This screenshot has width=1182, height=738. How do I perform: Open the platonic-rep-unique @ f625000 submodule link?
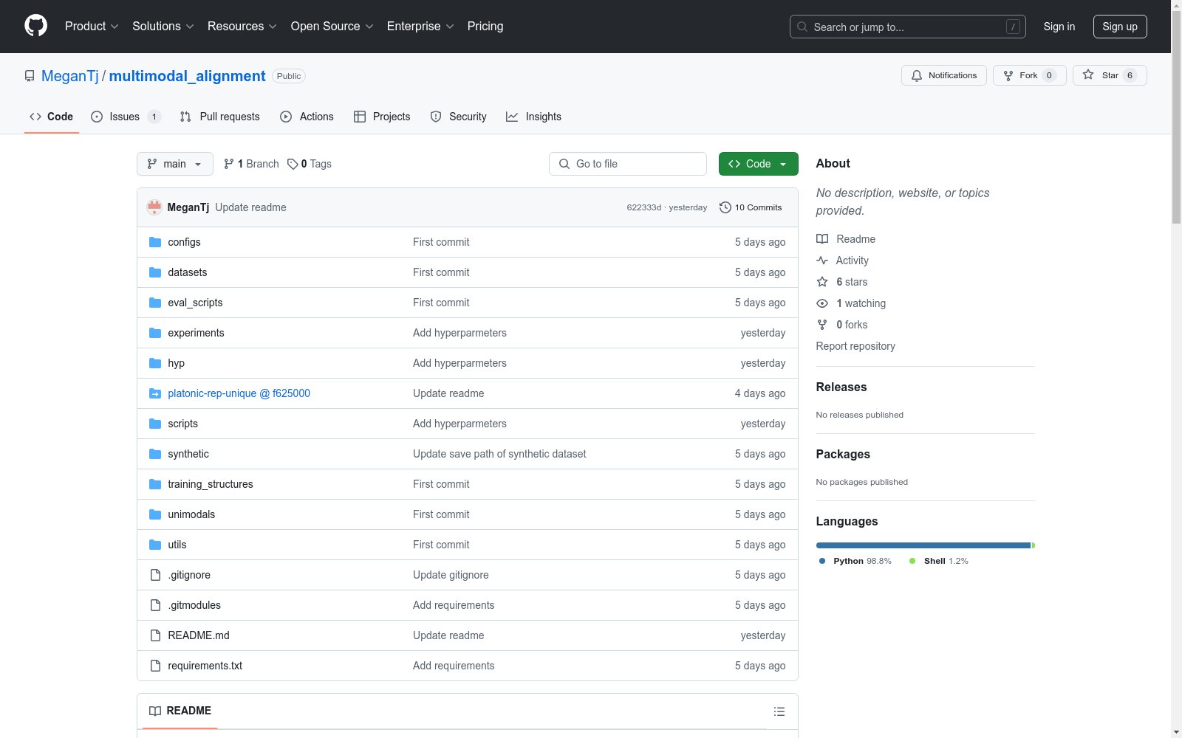[x=239, y=393]
